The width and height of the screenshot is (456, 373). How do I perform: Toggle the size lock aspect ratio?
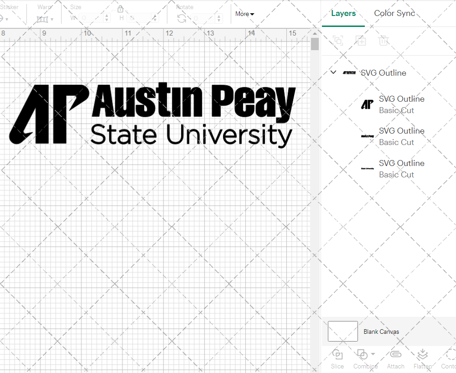[x=120, y=9]
